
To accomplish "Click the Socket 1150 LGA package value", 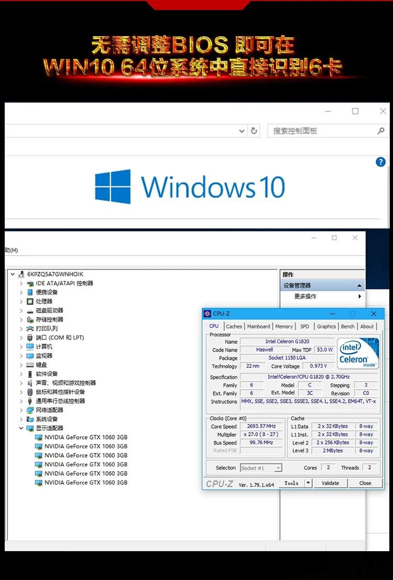I will (287, 358).
